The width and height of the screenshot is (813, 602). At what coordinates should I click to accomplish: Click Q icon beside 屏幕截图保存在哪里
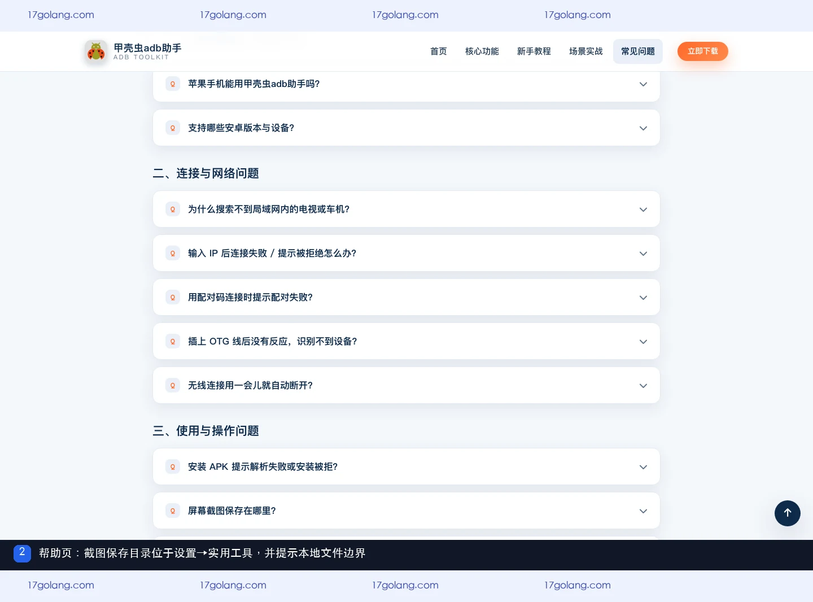click(x=173, y=511)
